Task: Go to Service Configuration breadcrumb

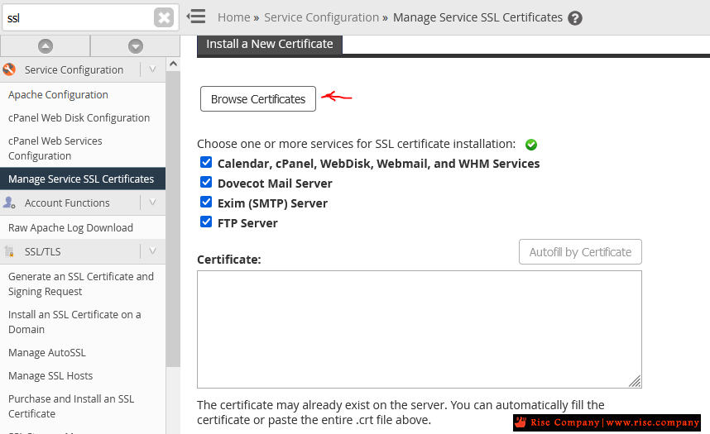Action: (x=322, y=17)
